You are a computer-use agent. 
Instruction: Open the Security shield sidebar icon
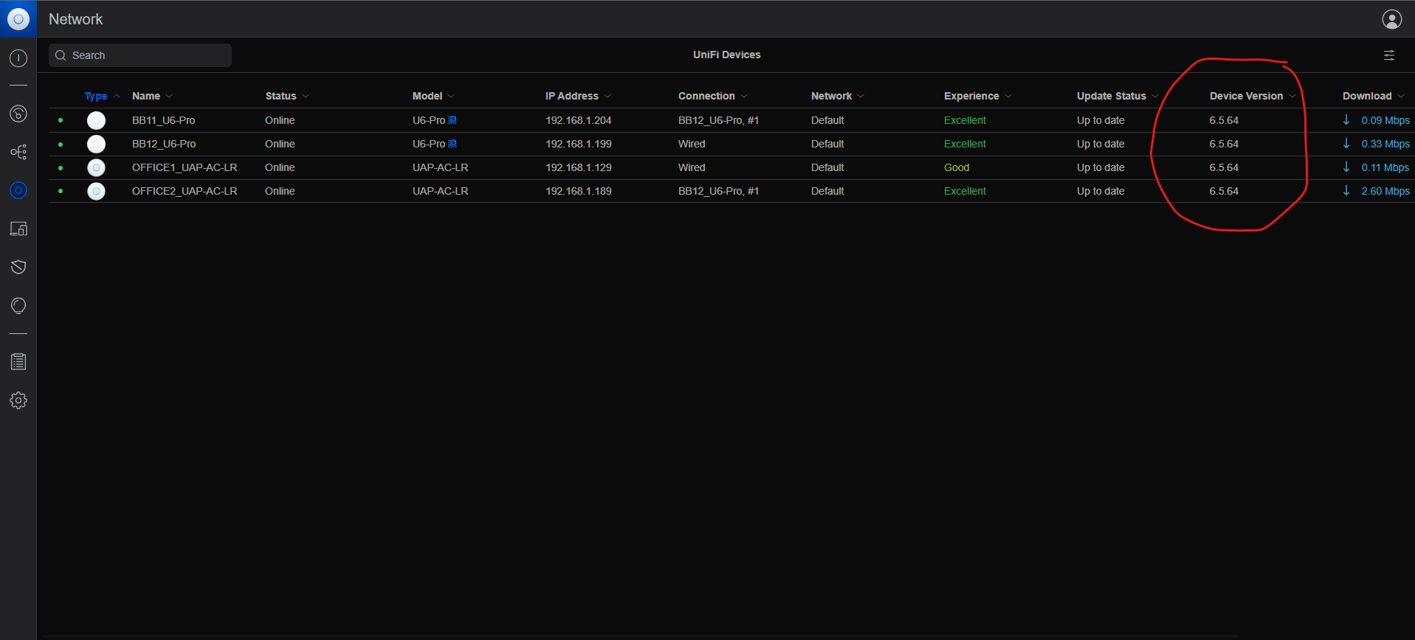point(18,267)
